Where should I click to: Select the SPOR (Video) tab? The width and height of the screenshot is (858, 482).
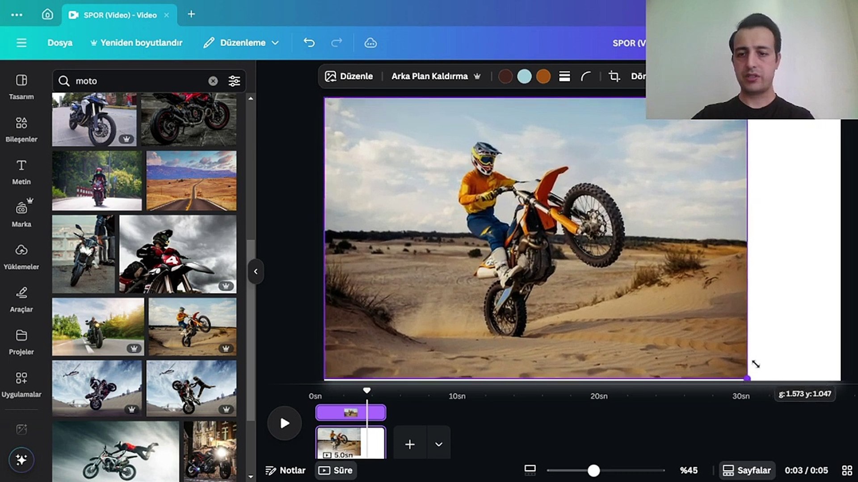tap(119, 15)
